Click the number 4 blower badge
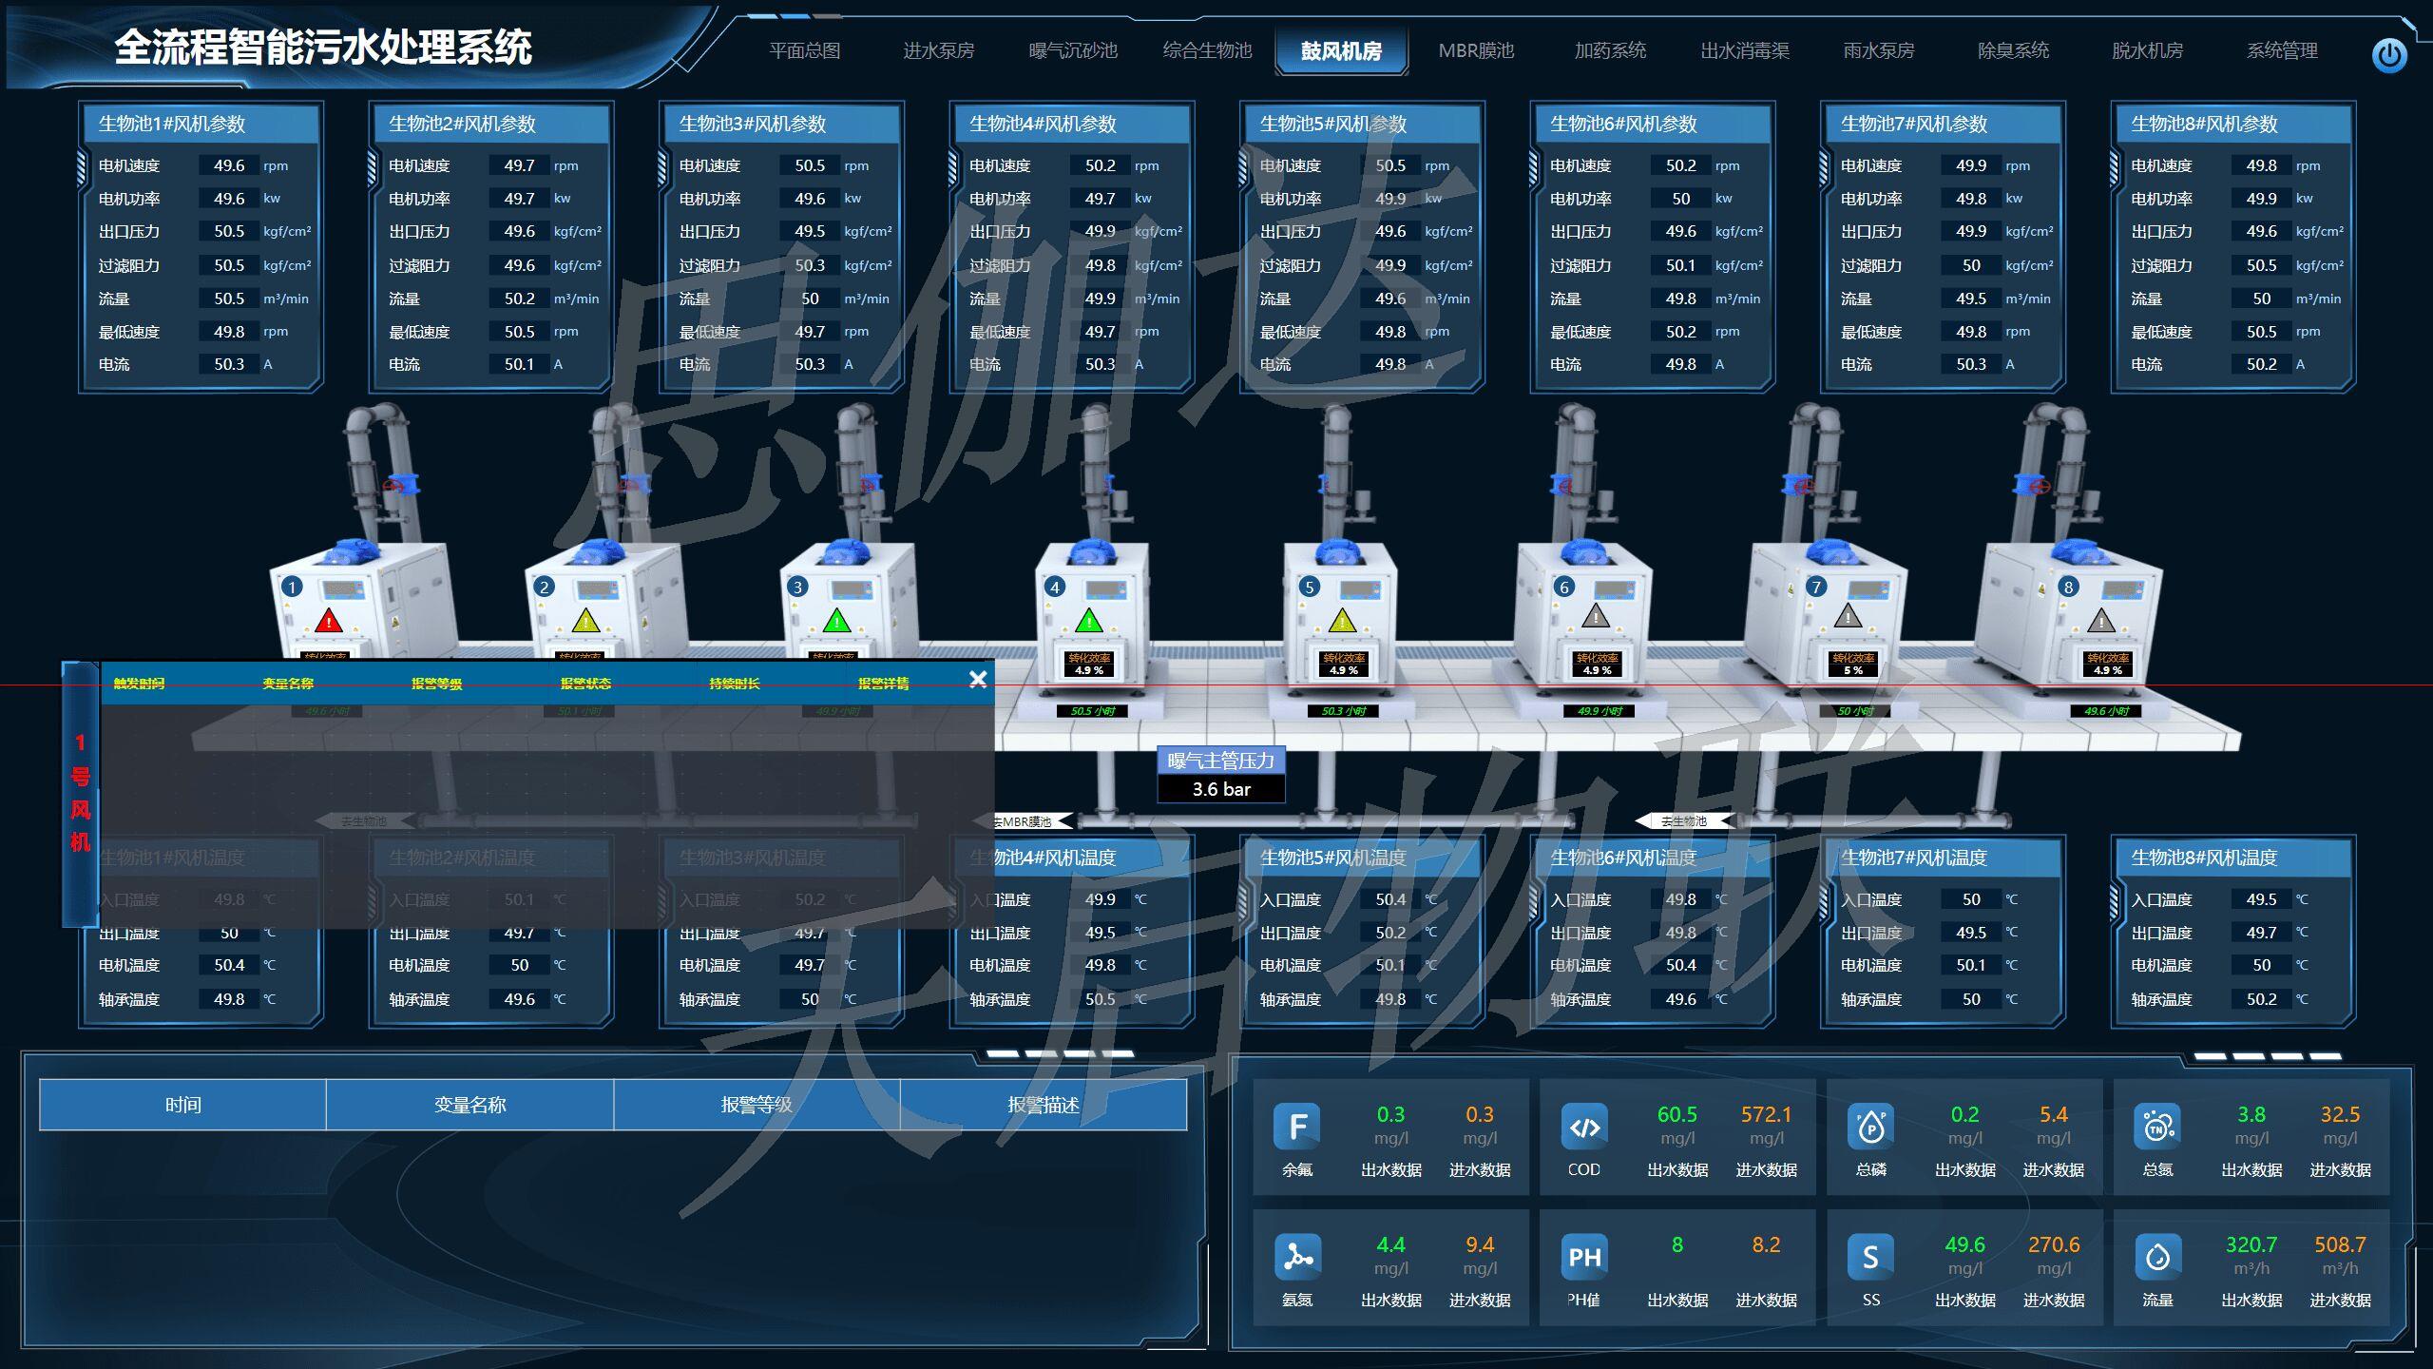This screenshot has height=1369, width=2433. pos(1054,587)
